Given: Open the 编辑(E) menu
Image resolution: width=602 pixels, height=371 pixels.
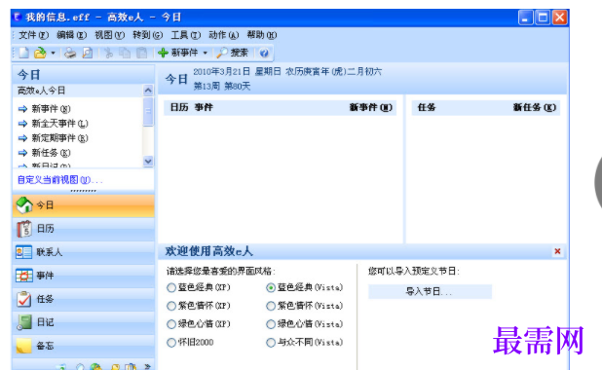Looking at the screenshot, I should pyautogui.click(x=71, y=35).
